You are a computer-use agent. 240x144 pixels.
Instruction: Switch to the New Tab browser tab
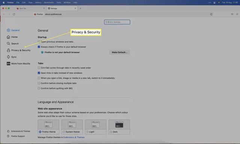click(x=30, y=8)
